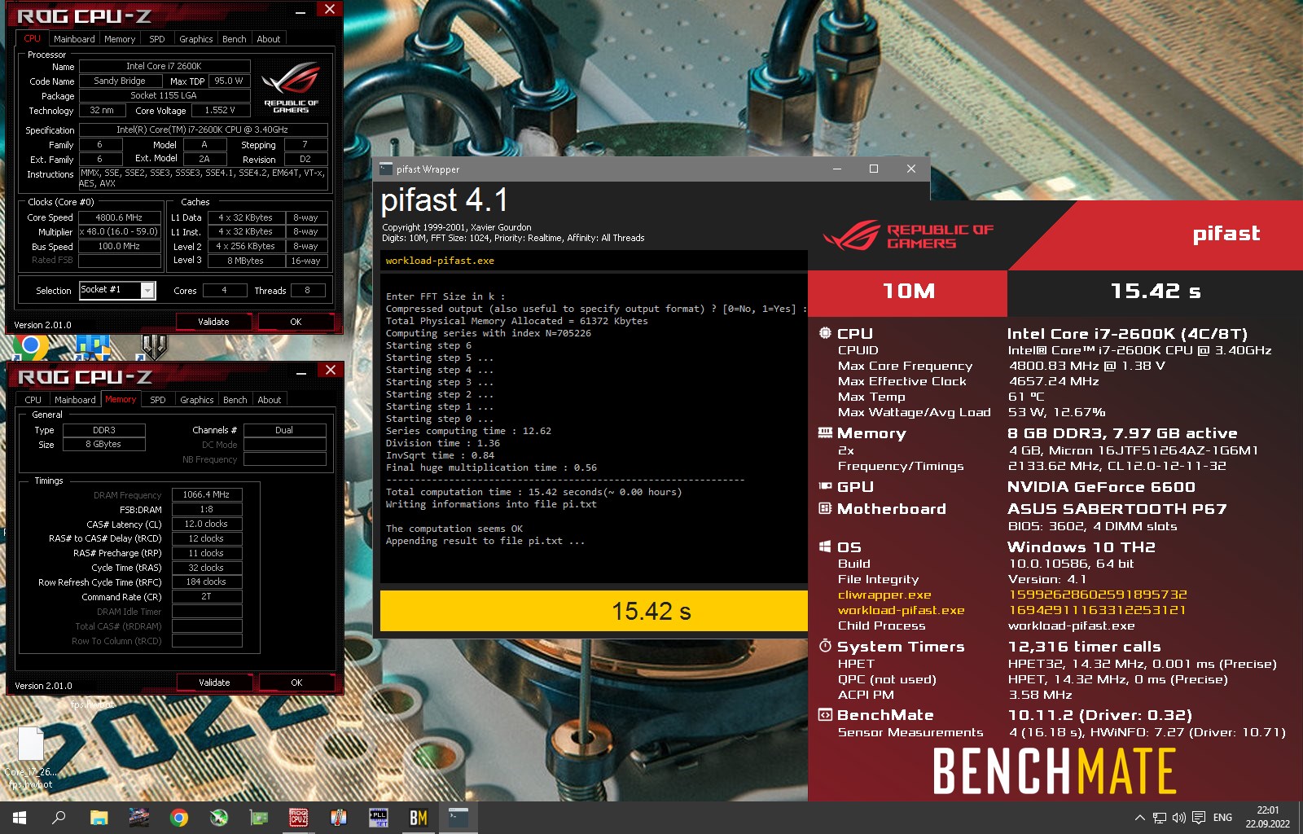Click the Core Voltage field 1.552 V

click(220, 110)
